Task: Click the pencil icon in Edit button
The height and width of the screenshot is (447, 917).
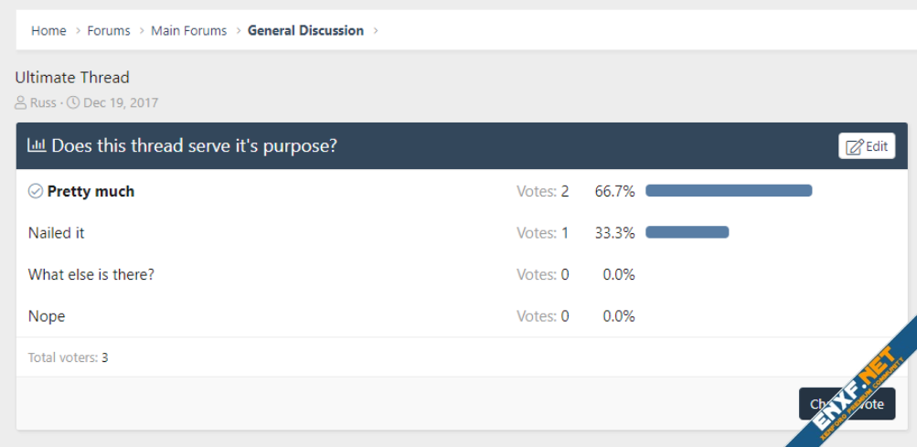Action: tap(854, 146)
